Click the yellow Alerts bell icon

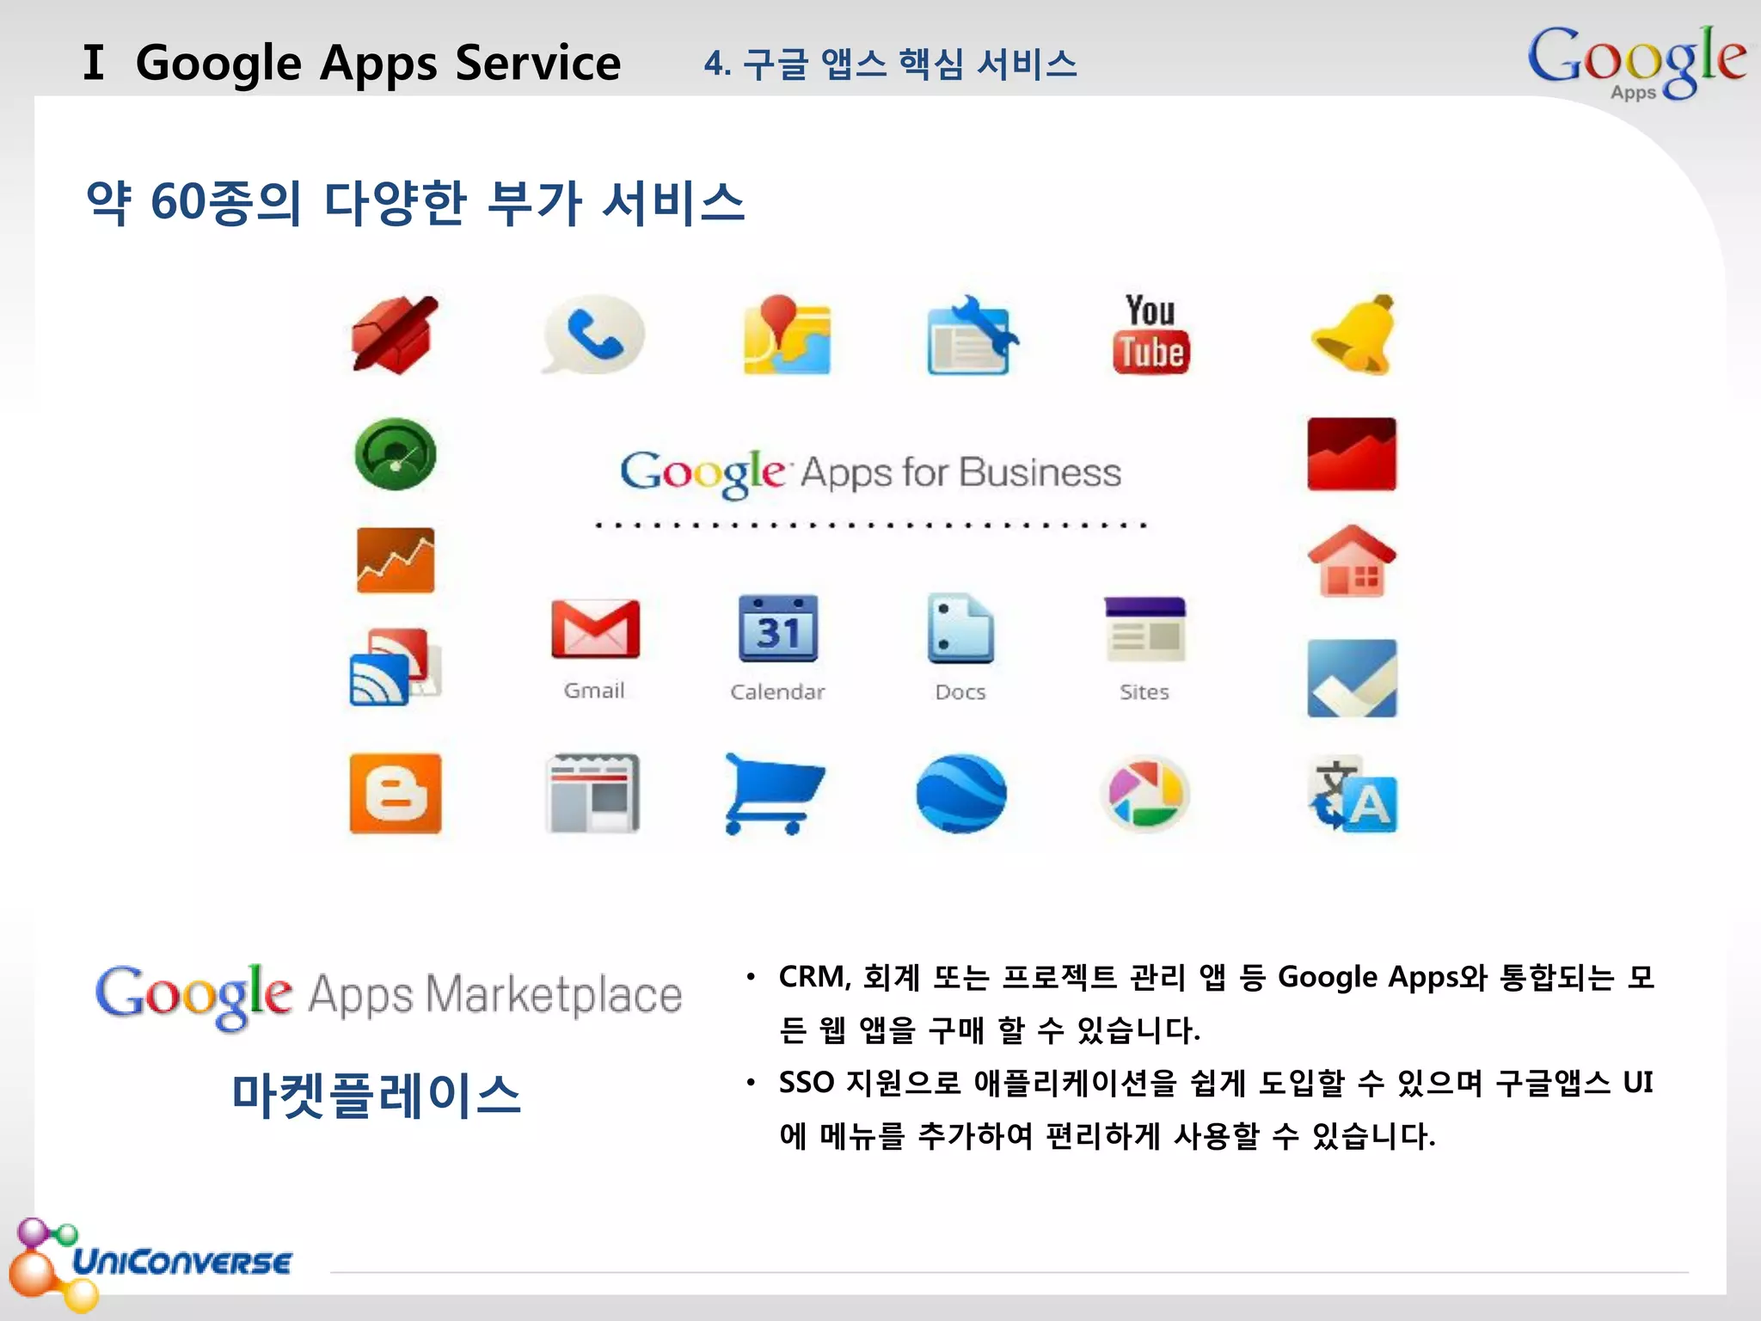point(1353,334)
